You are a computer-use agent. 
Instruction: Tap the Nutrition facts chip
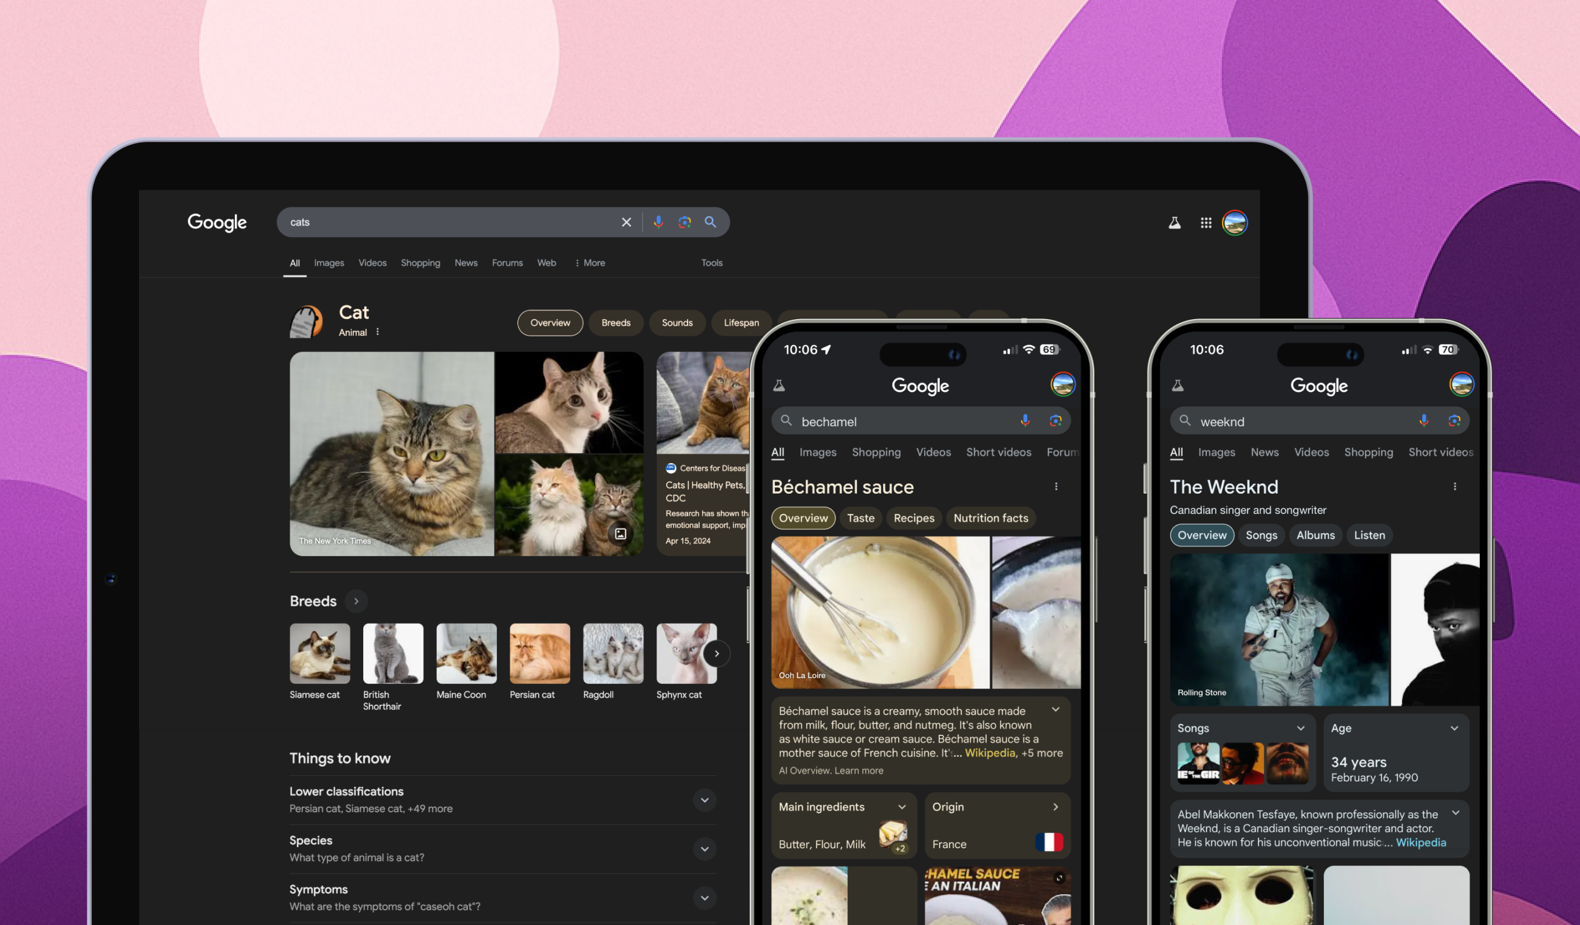[991, 518]
